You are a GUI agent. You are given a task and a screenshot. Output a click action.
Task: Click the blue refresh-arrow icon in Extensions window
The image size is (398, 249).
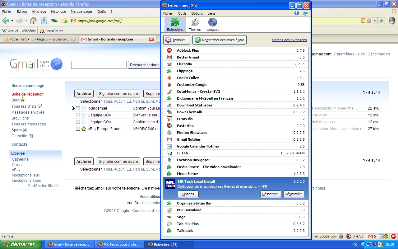[x=305, y=13]
